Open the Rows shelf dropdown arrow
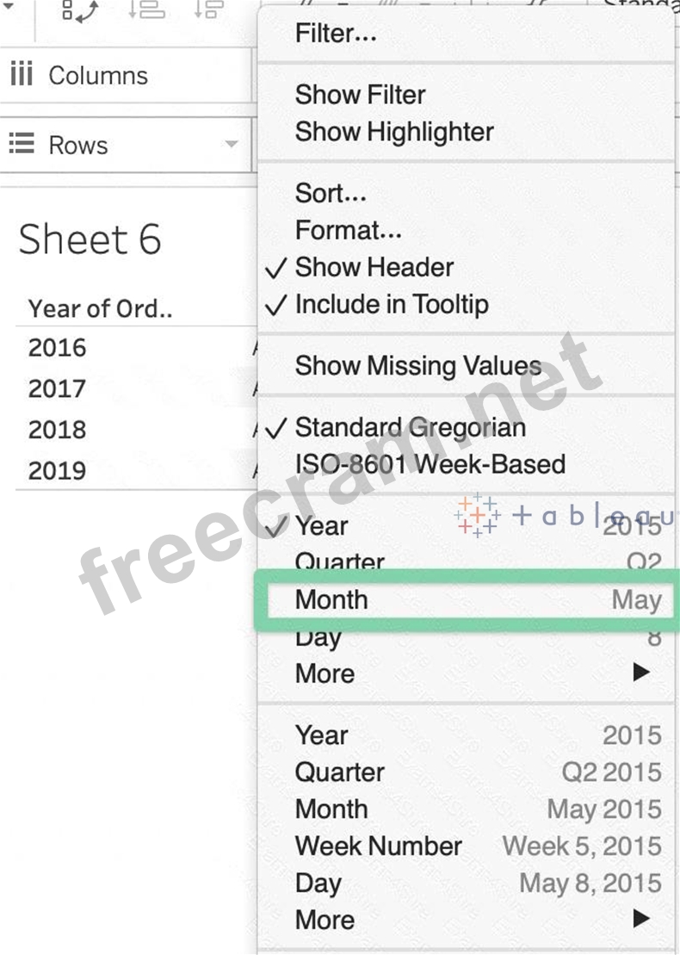680x955 pixels. coord(231,144)
